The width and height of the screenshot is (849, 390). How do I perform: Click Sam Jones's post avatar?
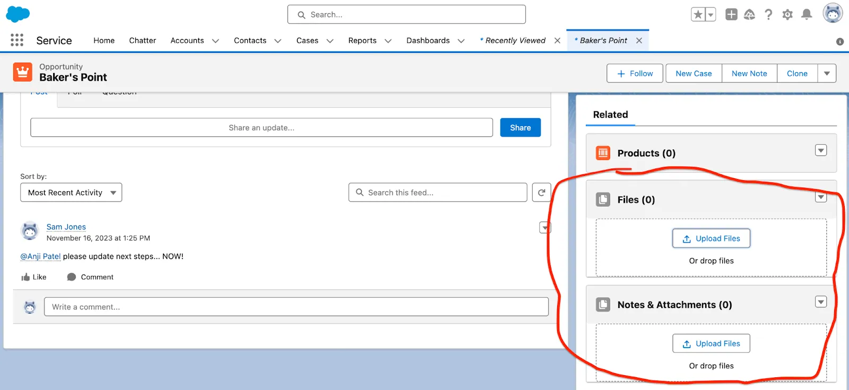(30, 231)
